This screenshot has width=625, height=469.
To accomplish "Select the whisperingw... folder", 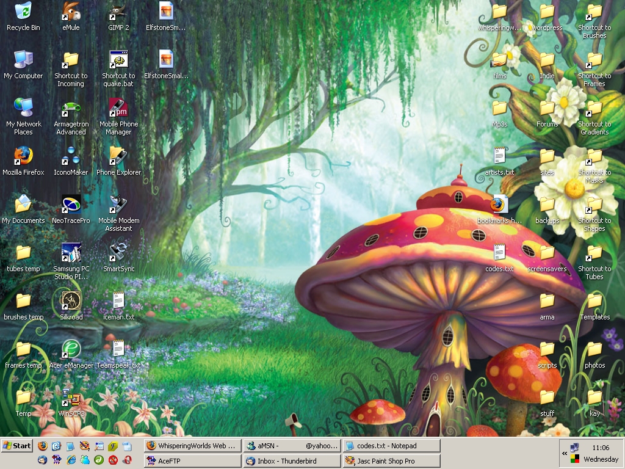I will 499,16.
